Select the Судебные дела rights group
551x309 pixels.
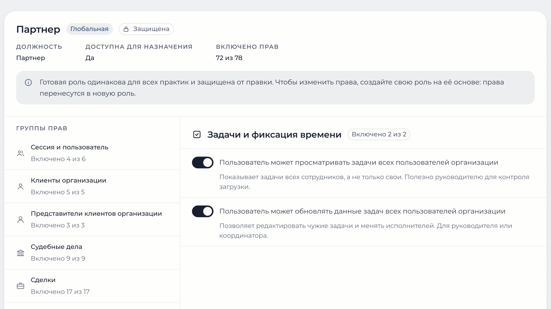(x=92, y=253)
